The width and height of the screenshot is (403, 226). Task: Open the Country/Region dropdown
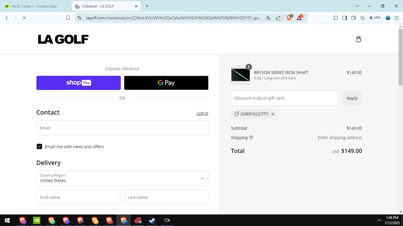coord(122,178)
